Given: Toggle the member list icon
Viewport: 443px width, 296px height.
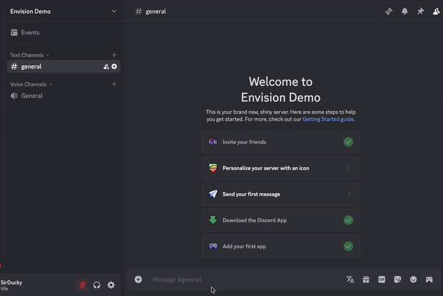Looking at the screenshot, I should pos(436,11).
